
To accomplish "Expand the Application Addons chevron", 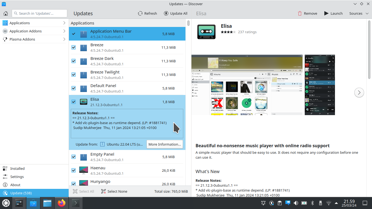I will pyautogui.click(x=64, y=31).
